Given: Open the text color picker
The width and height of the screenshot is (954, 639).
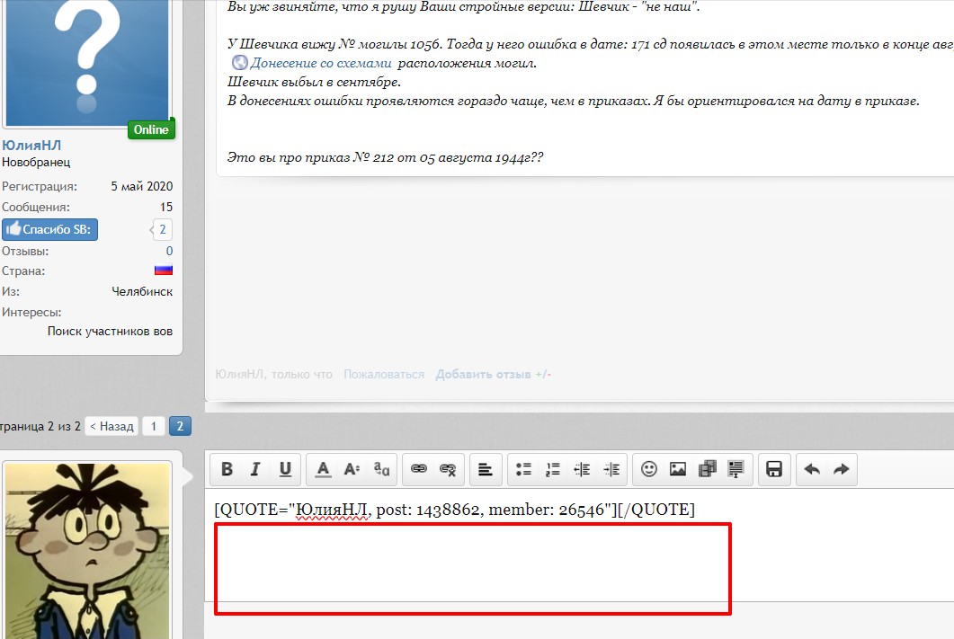Looking at the screenshot, I should [323, 469].
